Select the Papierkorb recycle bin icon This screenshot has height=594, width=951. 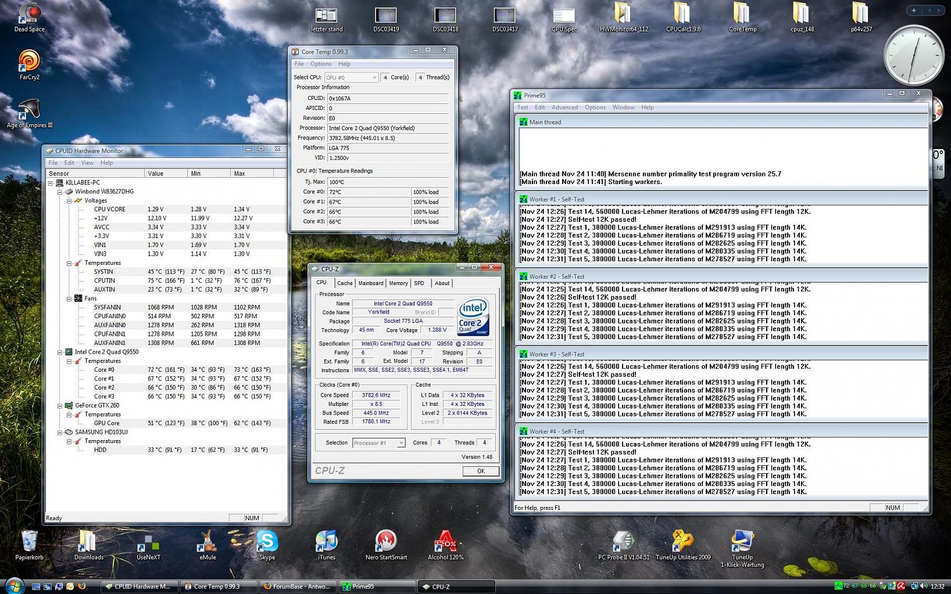click(29, 545)
